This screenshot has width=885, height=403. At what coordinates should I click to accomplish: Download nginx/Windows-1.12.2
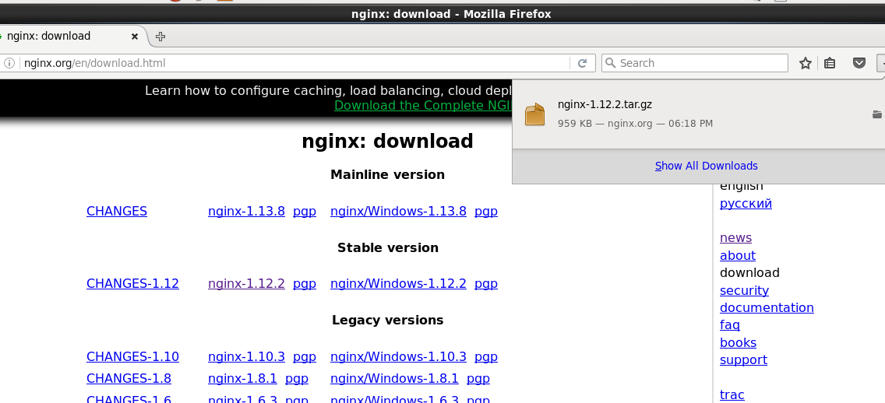tap(398, 283)
